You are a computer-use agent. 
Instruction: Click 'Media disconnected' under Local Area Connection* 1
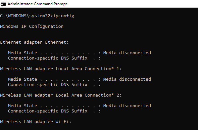tap(127, 79)
